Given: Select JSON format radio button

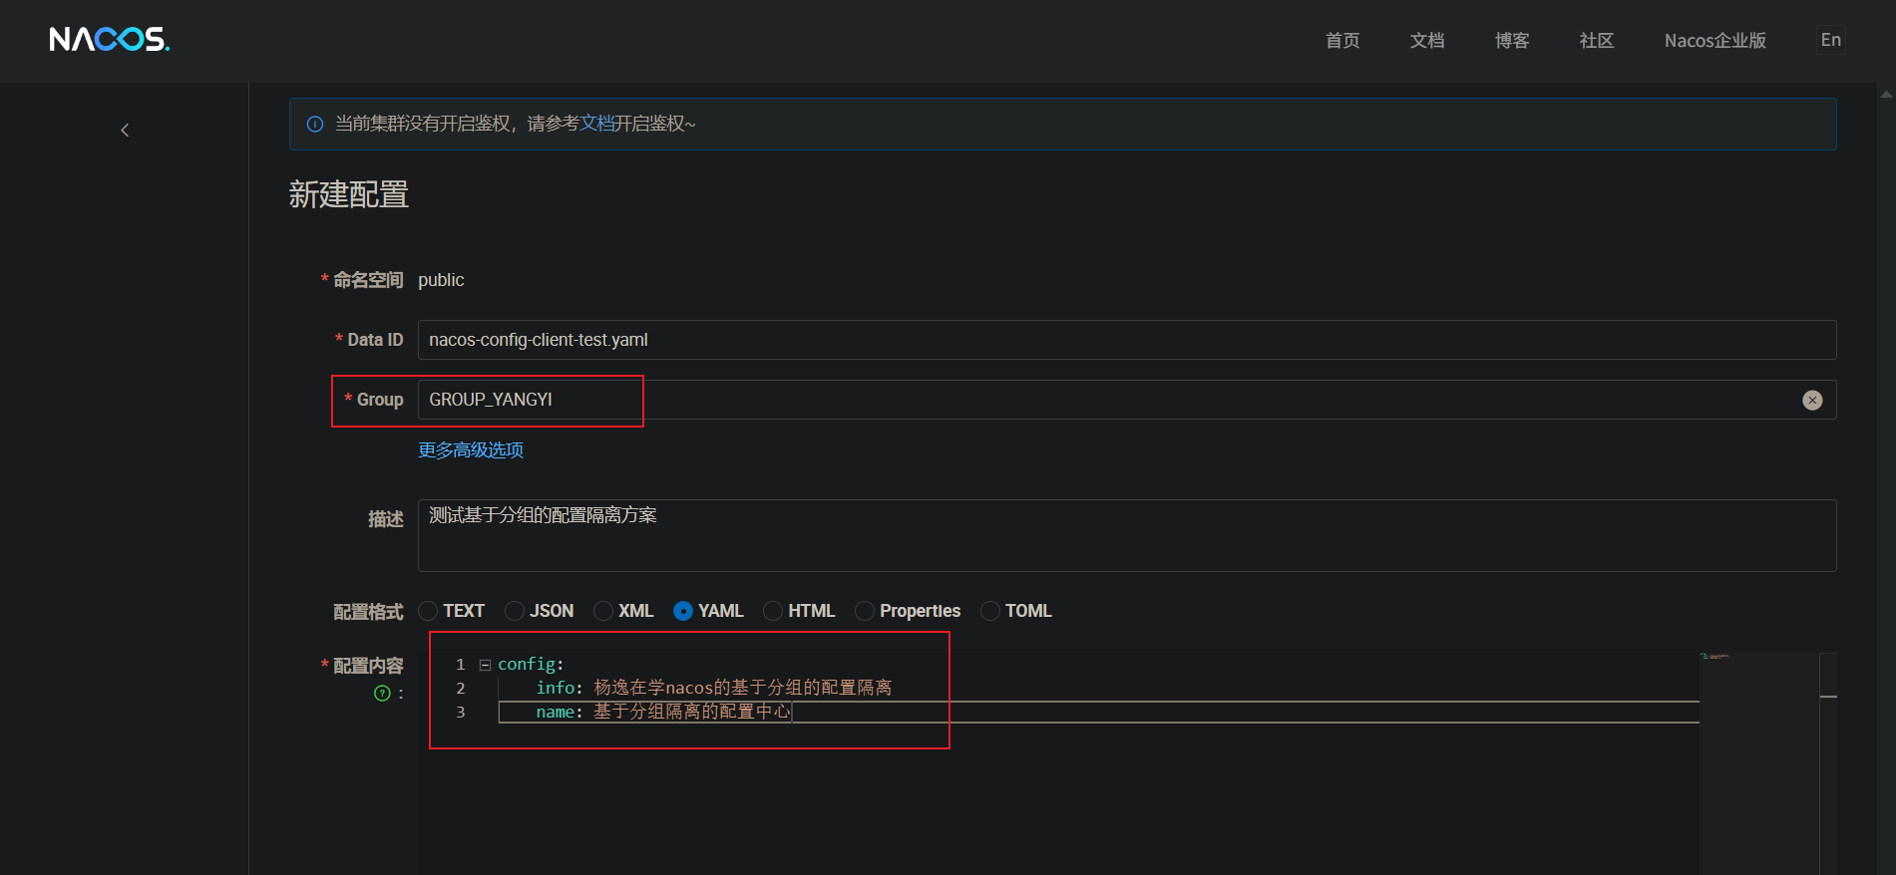Looking at the screenshot, I should pyautogui.click(x=515, y=611).
